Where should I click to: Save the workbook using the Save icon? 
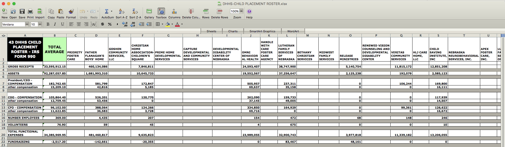[22, 11]
